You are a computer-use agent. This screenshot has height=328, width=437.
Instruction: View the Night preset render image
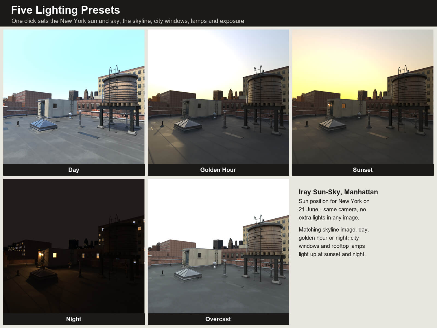(74, 246)
